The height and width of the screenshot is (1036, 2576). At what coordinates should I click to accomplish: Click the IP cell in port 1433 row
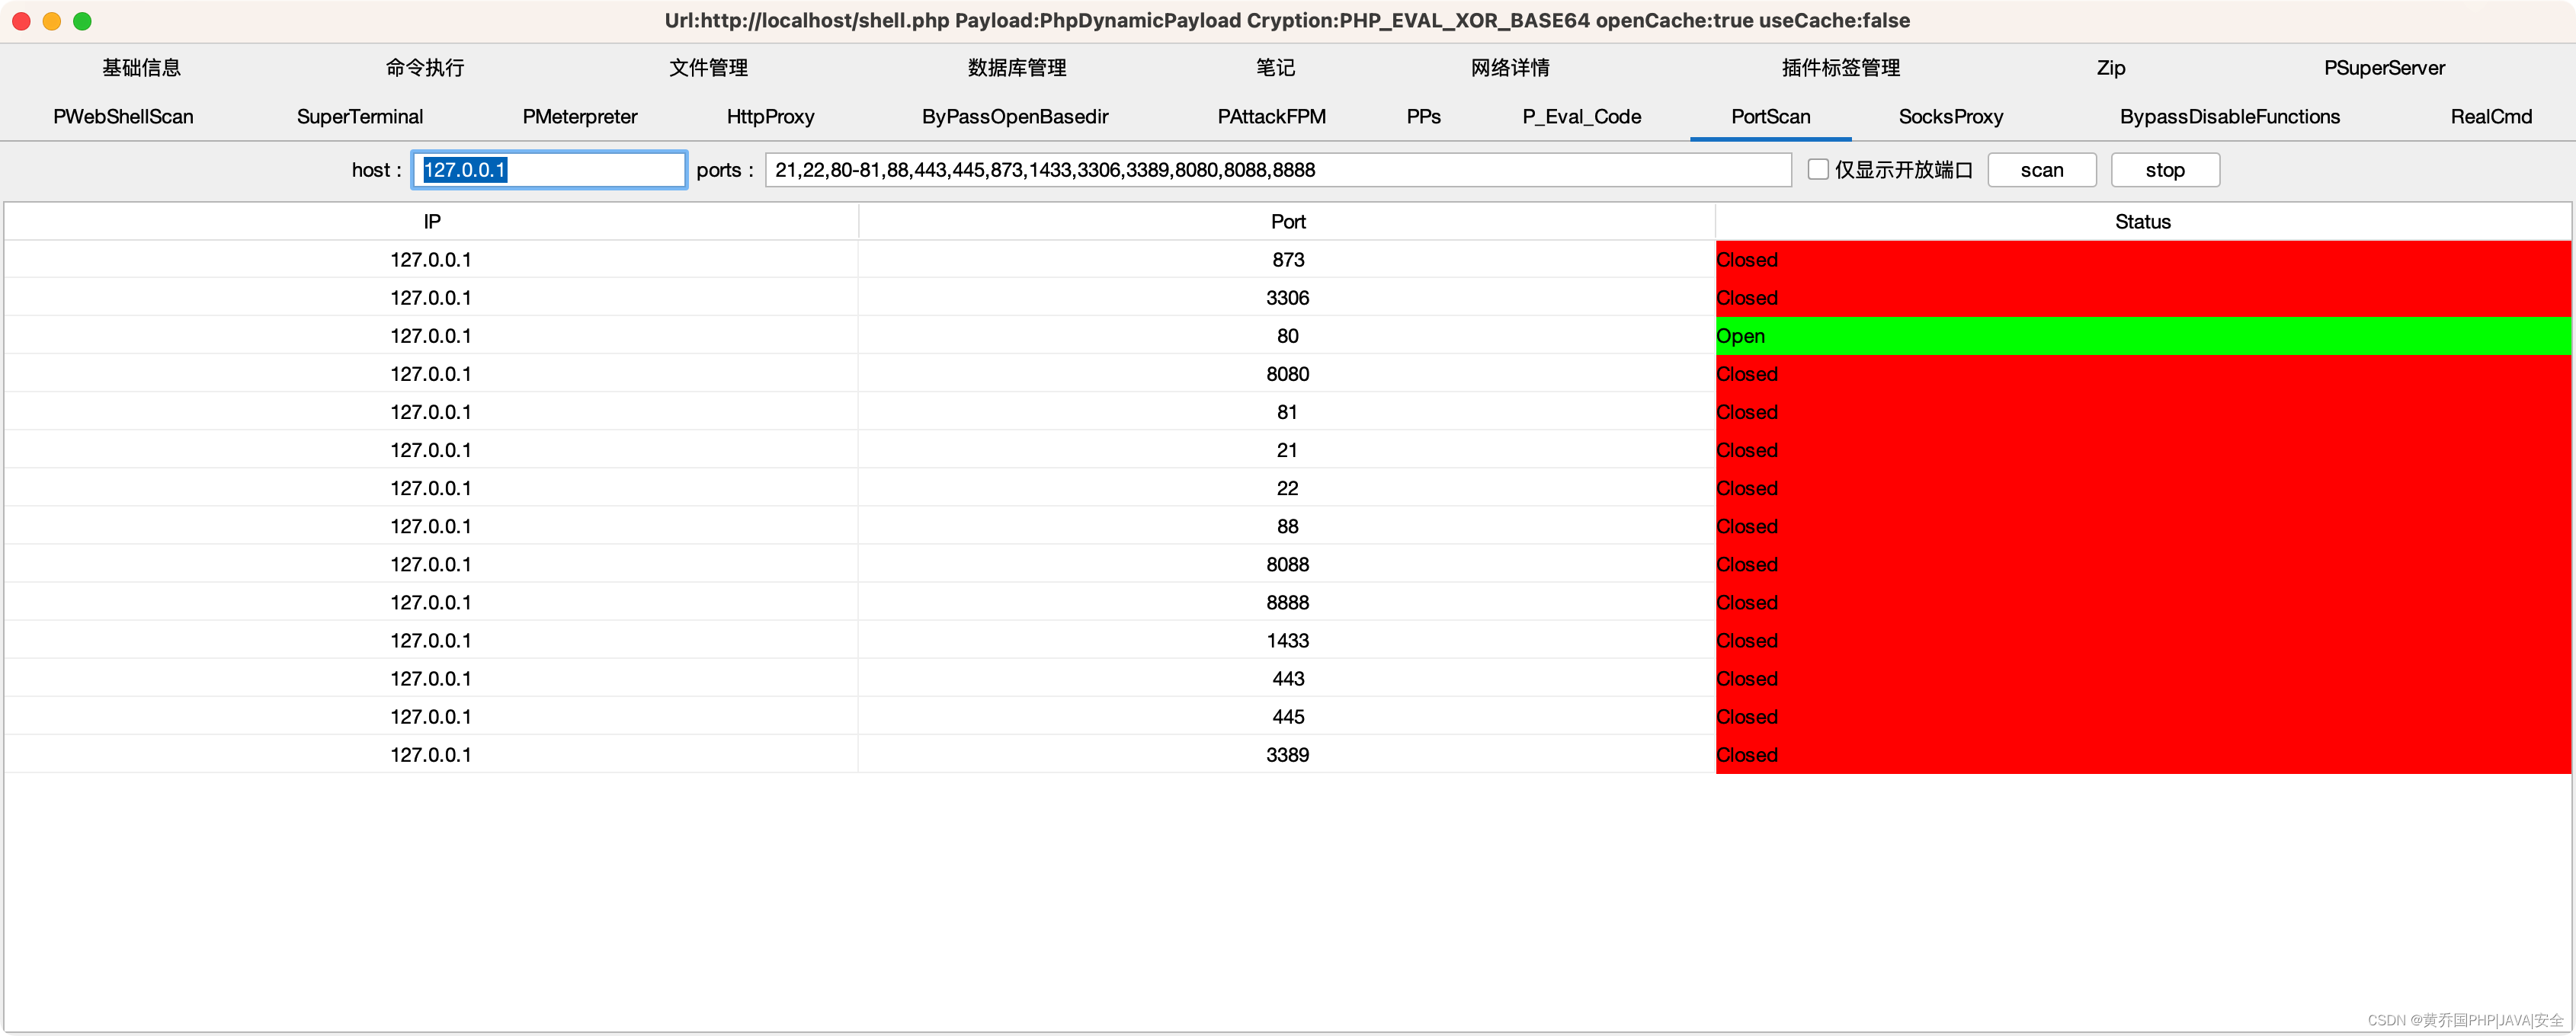click(431, 640)
